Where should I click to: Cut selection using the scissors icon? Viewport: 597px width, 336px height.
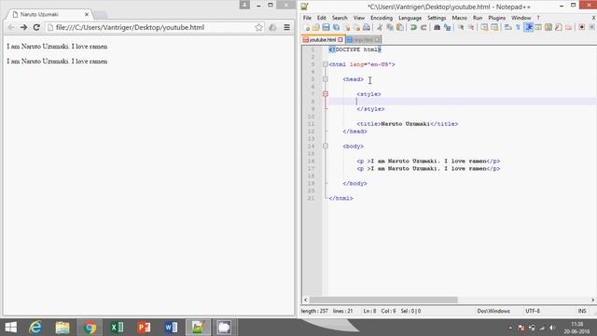coord(380,27)
